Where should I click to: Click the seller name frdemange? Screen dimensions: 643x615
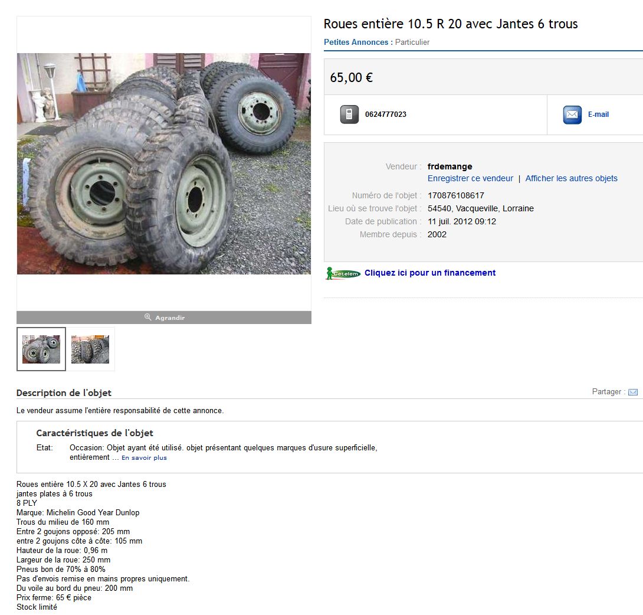coord(450,166)
